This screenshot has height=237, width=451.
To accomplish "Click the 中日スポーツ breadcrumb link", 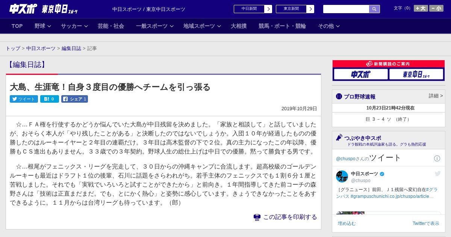I will pyautogui.click(x=41, y=49).
